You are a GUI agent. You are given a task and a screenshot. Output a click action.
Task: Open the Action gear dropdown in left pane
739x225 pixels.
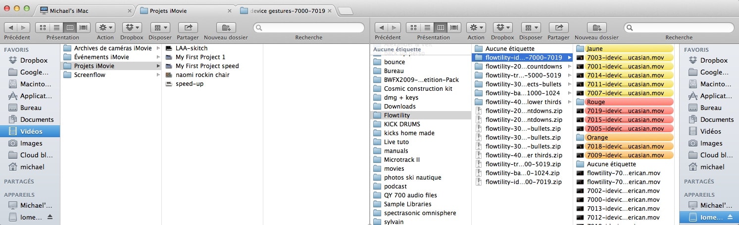pyautogui.click(x=105, y=28)
